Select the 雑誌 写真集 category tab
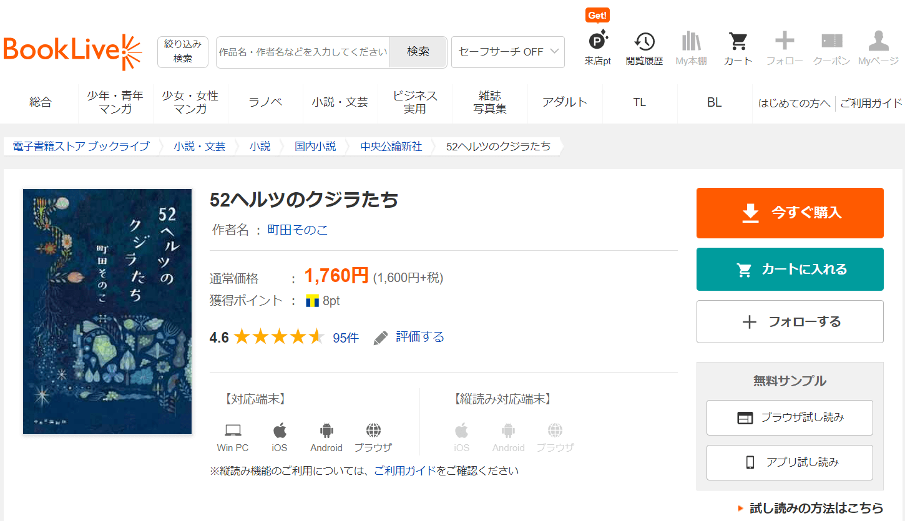 490,102
